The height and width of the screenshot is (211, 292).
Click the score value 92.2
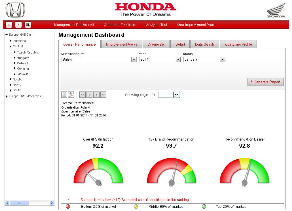click(98, 146)
